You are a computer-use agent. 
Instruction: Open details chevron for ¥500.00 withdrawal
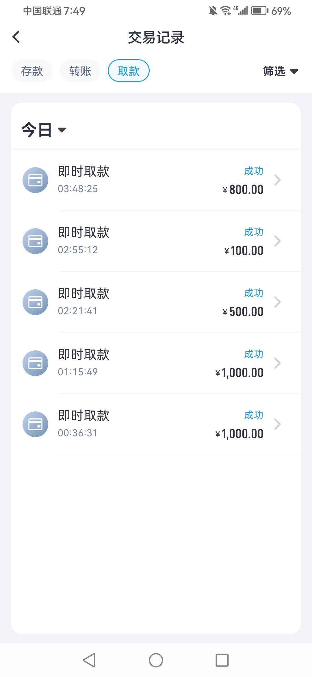click(x=277, y=302)
